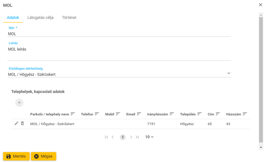Screen dimensions: 267x162
Task: Sort by Házszám column icon
Action: [x=245, y=114]
